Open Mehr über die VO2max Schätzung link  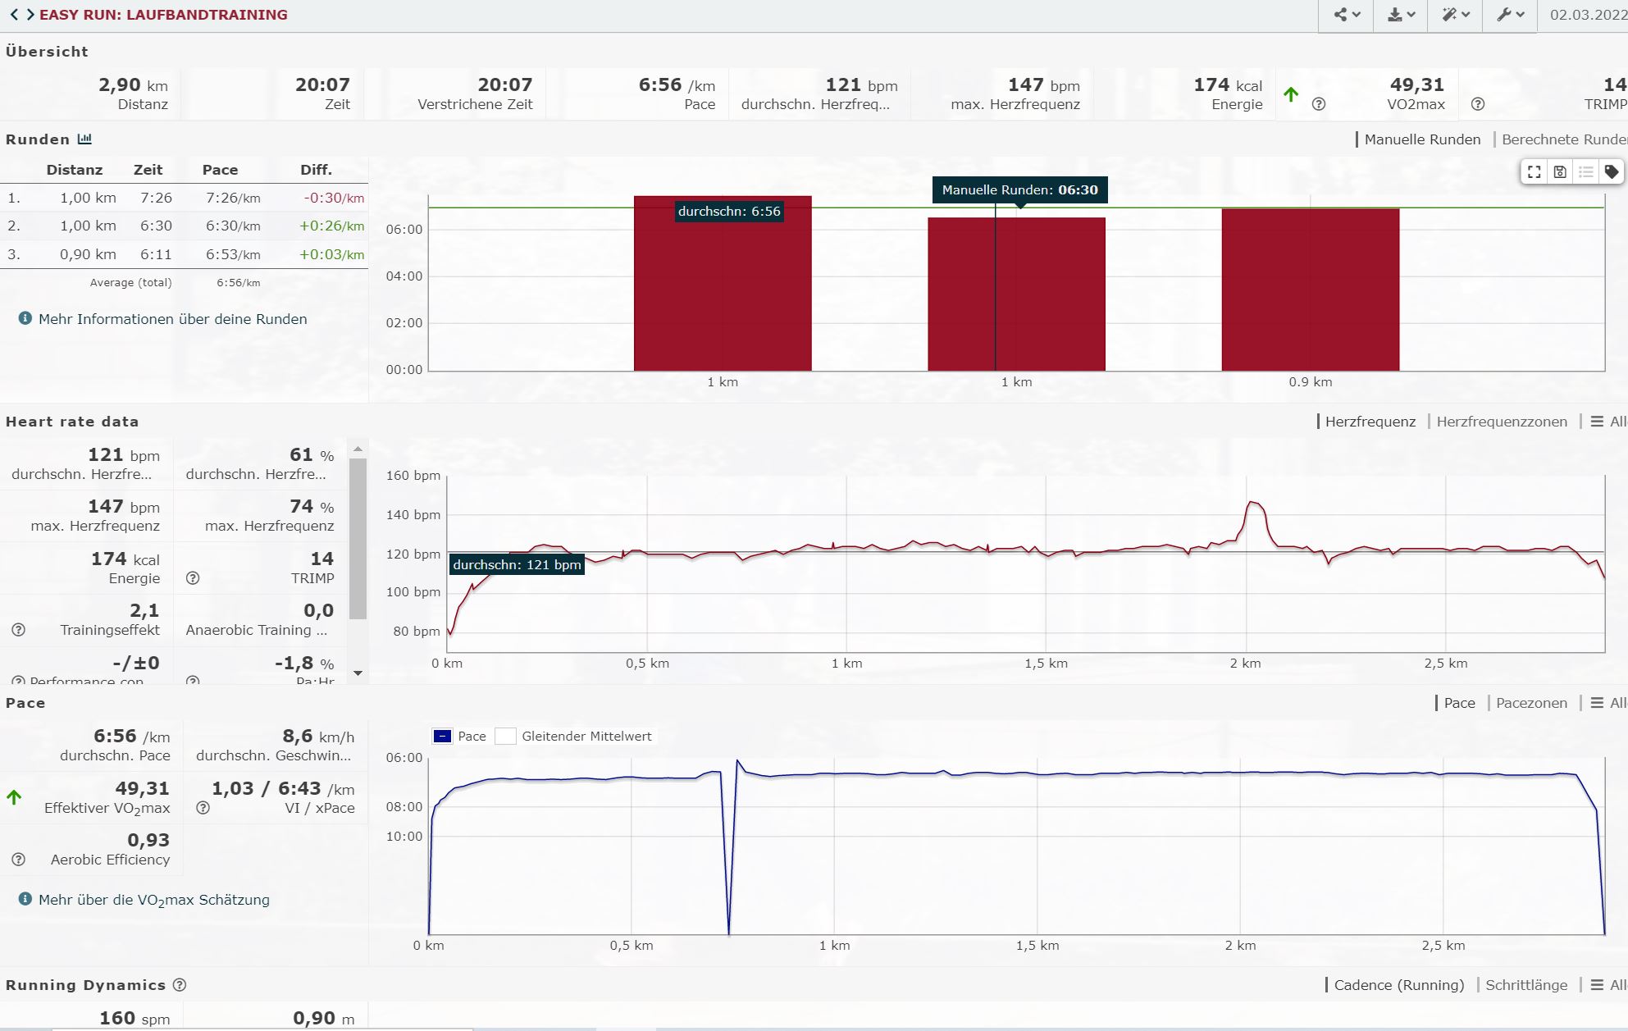point(153,900)
